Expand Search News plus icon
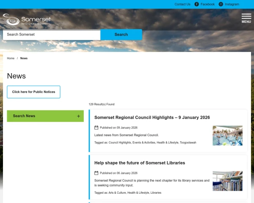The height and width of the screenshot is (203, 254). pos(78,116)
